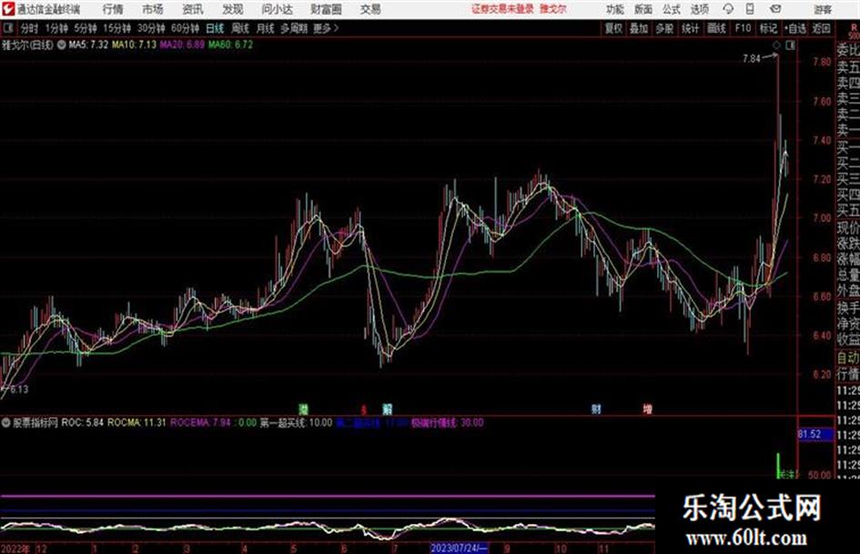The height and width of the screenshot is (554, 860).
Task: Select the 多周期 multi-period tab
Action: click(x=294, y=28)
